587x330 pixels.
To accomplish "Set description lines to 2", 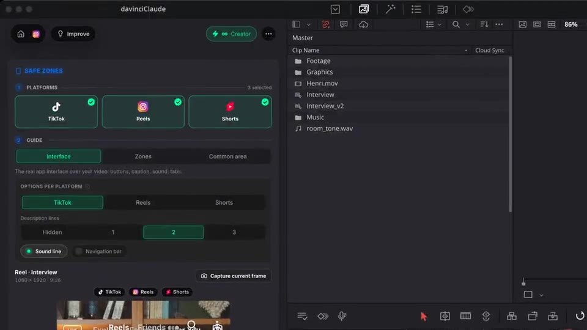I will point(173,232).
